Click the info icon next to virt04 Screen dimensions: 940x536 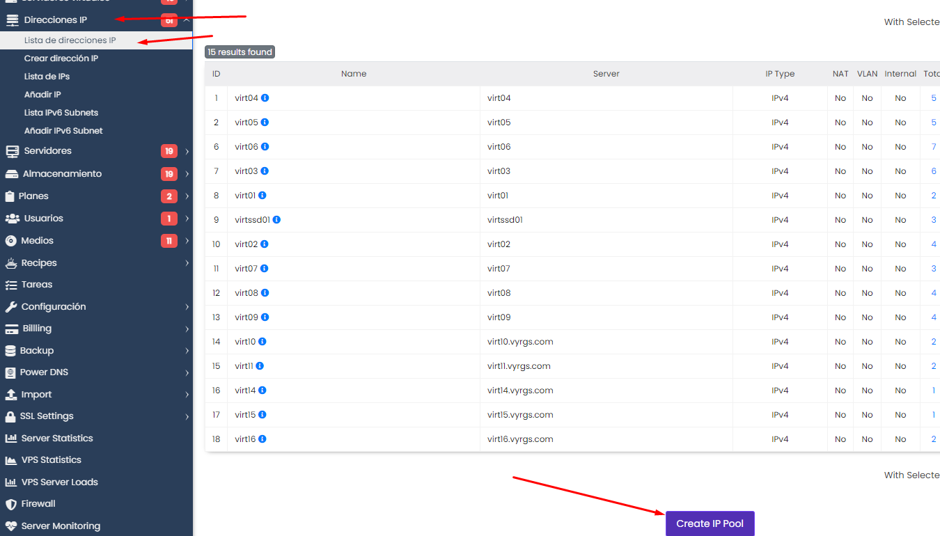(265, 98)
